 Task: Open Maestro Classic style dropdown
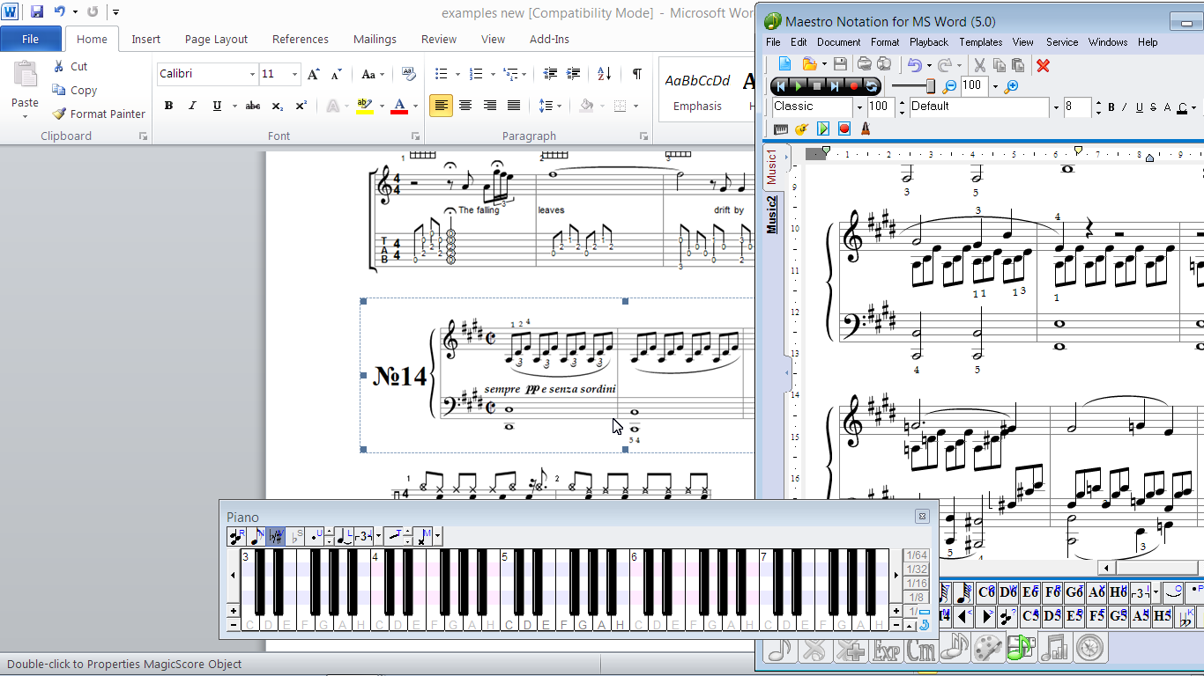(859, 107)
